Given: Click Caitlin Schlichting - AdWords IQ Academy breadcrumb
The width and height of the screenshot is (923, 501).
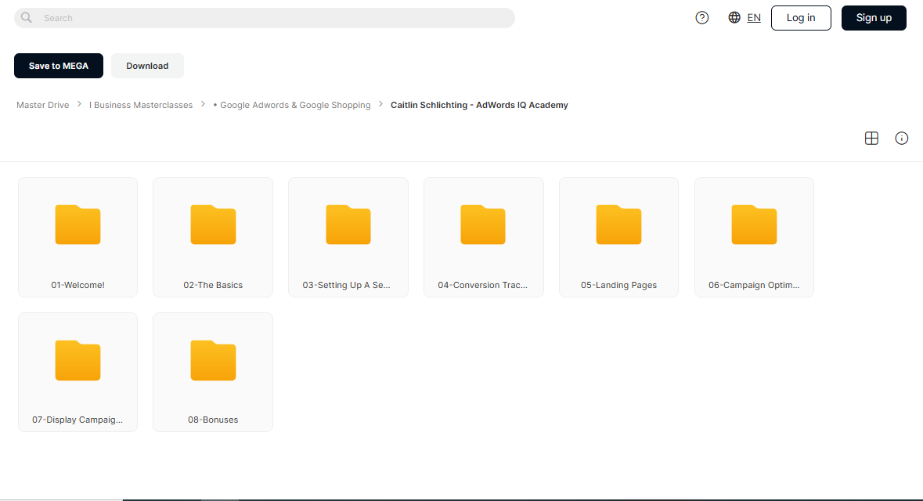Looking at the screenshot, I should pyautogui.click(x=479, y=105).
